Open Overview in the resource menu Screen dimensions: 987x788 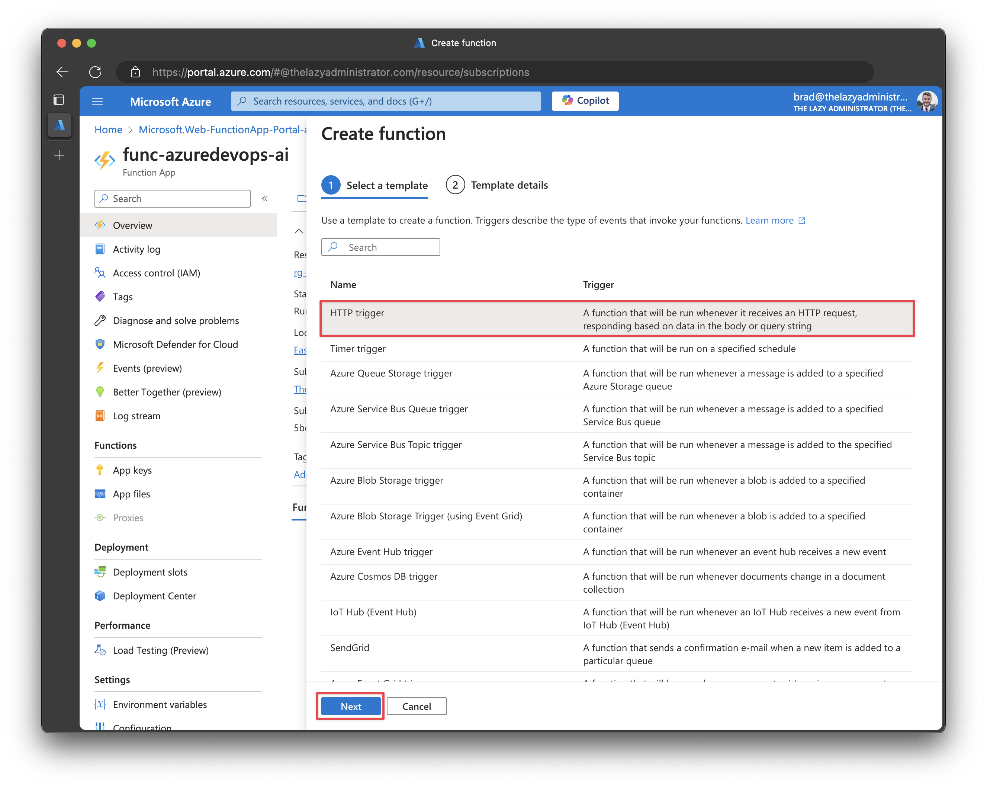(178, 225)
